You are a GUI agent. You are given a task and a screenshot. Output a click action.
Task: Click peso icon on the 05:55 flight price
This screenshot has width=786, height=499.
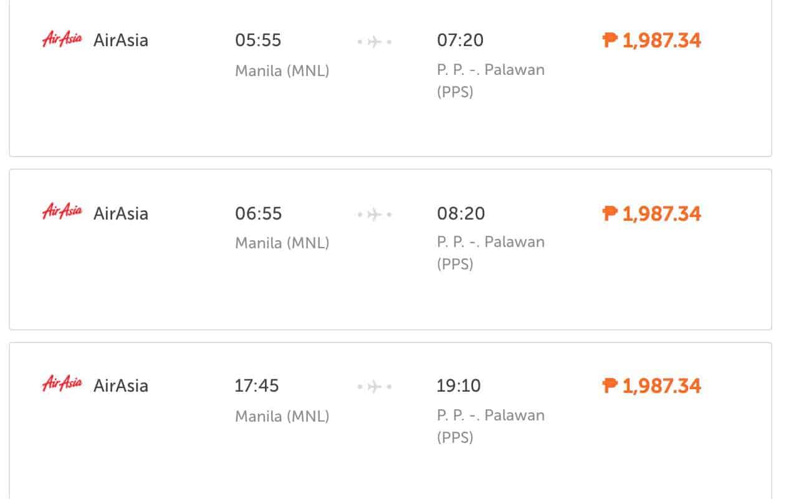point(610,41)
